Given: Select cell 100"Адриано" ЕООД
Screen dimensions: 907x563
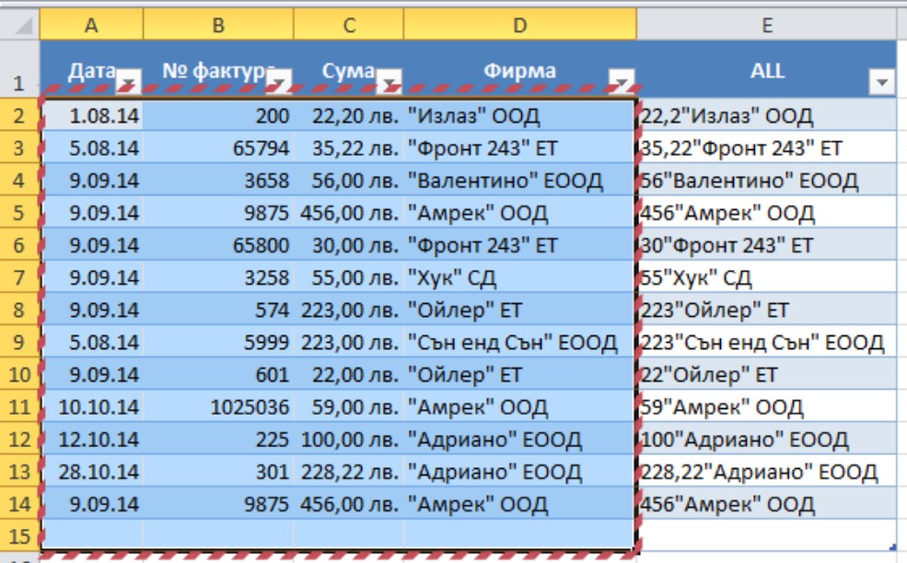Looking at the screenshot, I should pos(767,440).
